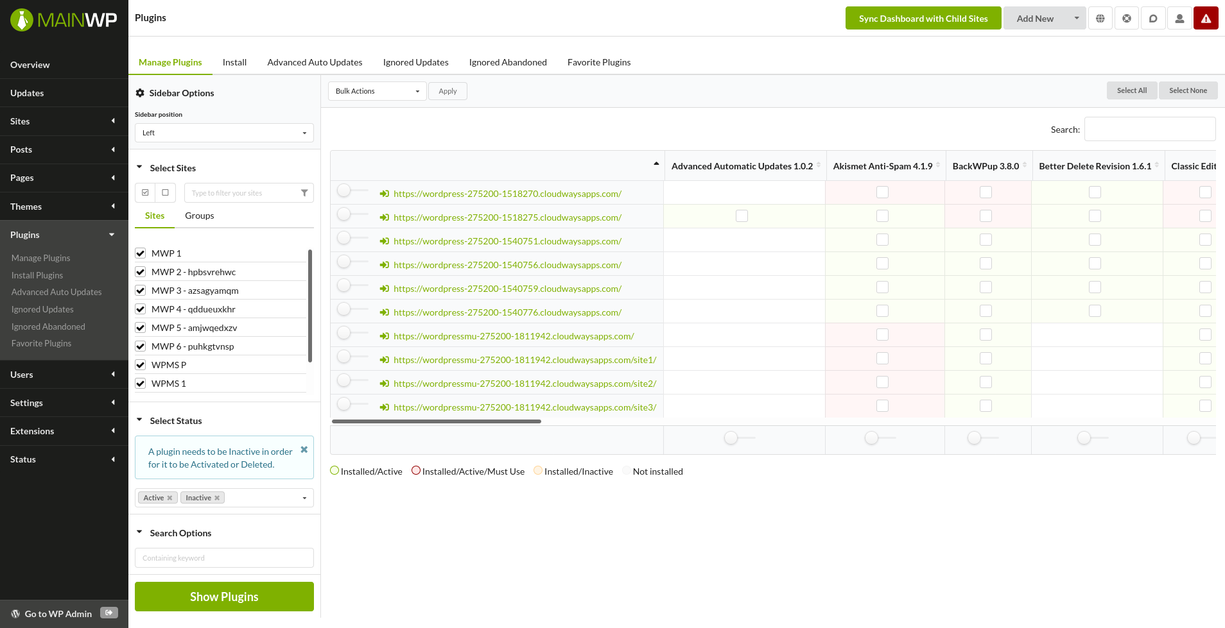View the red warning alert icon
Viewport: 1225px width, 628px height.
coord(1206,18)
